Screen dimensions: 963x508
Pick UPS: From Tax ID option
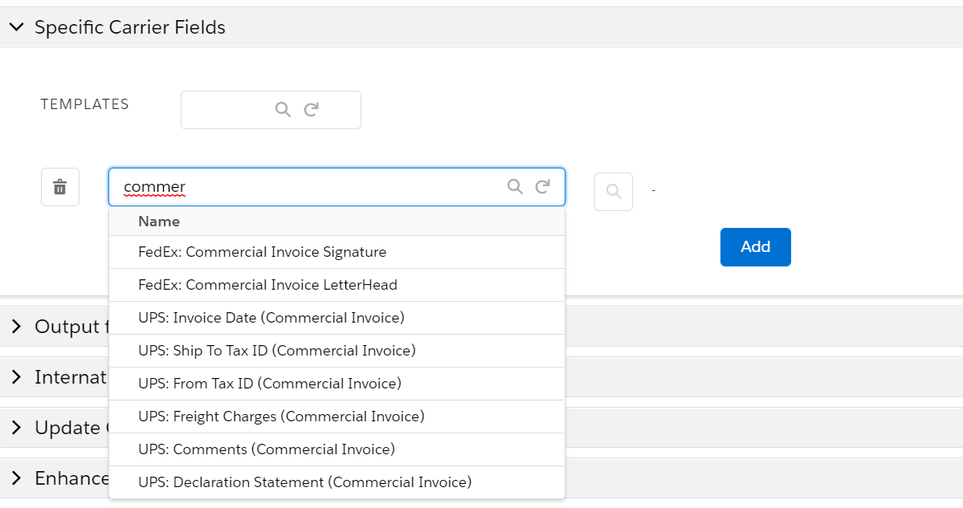coord(337,384)
